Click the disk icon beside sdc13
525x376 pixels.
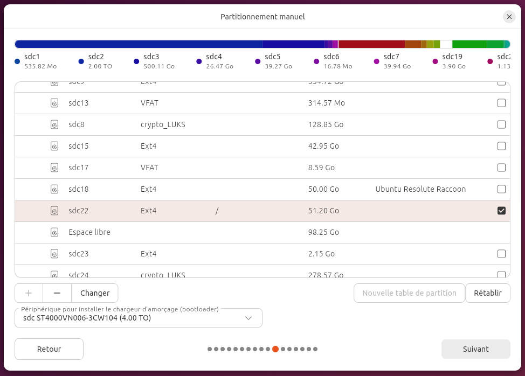click(x=54, y=103)
